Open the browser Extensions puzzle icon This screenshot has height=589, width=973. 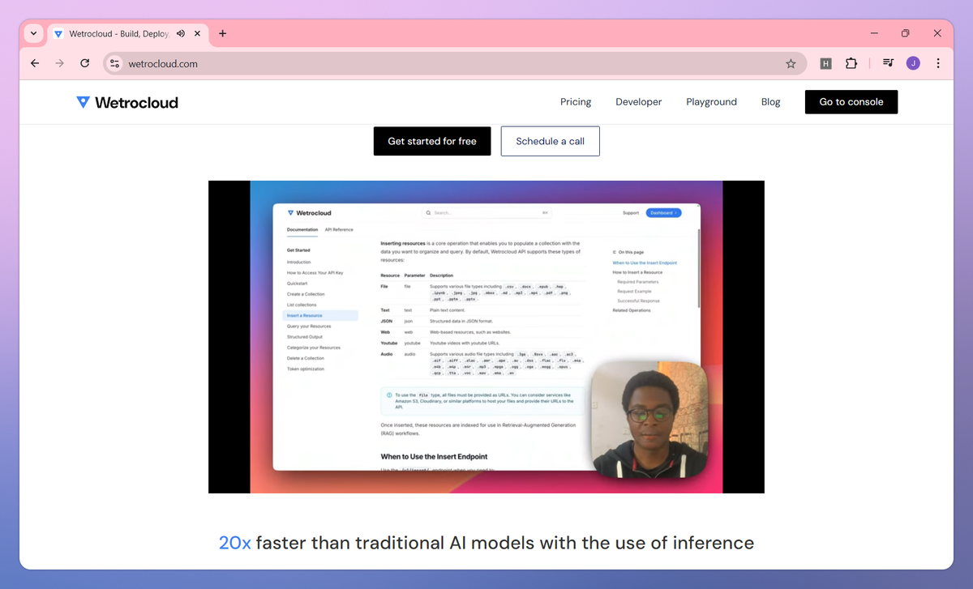point(851,62)
